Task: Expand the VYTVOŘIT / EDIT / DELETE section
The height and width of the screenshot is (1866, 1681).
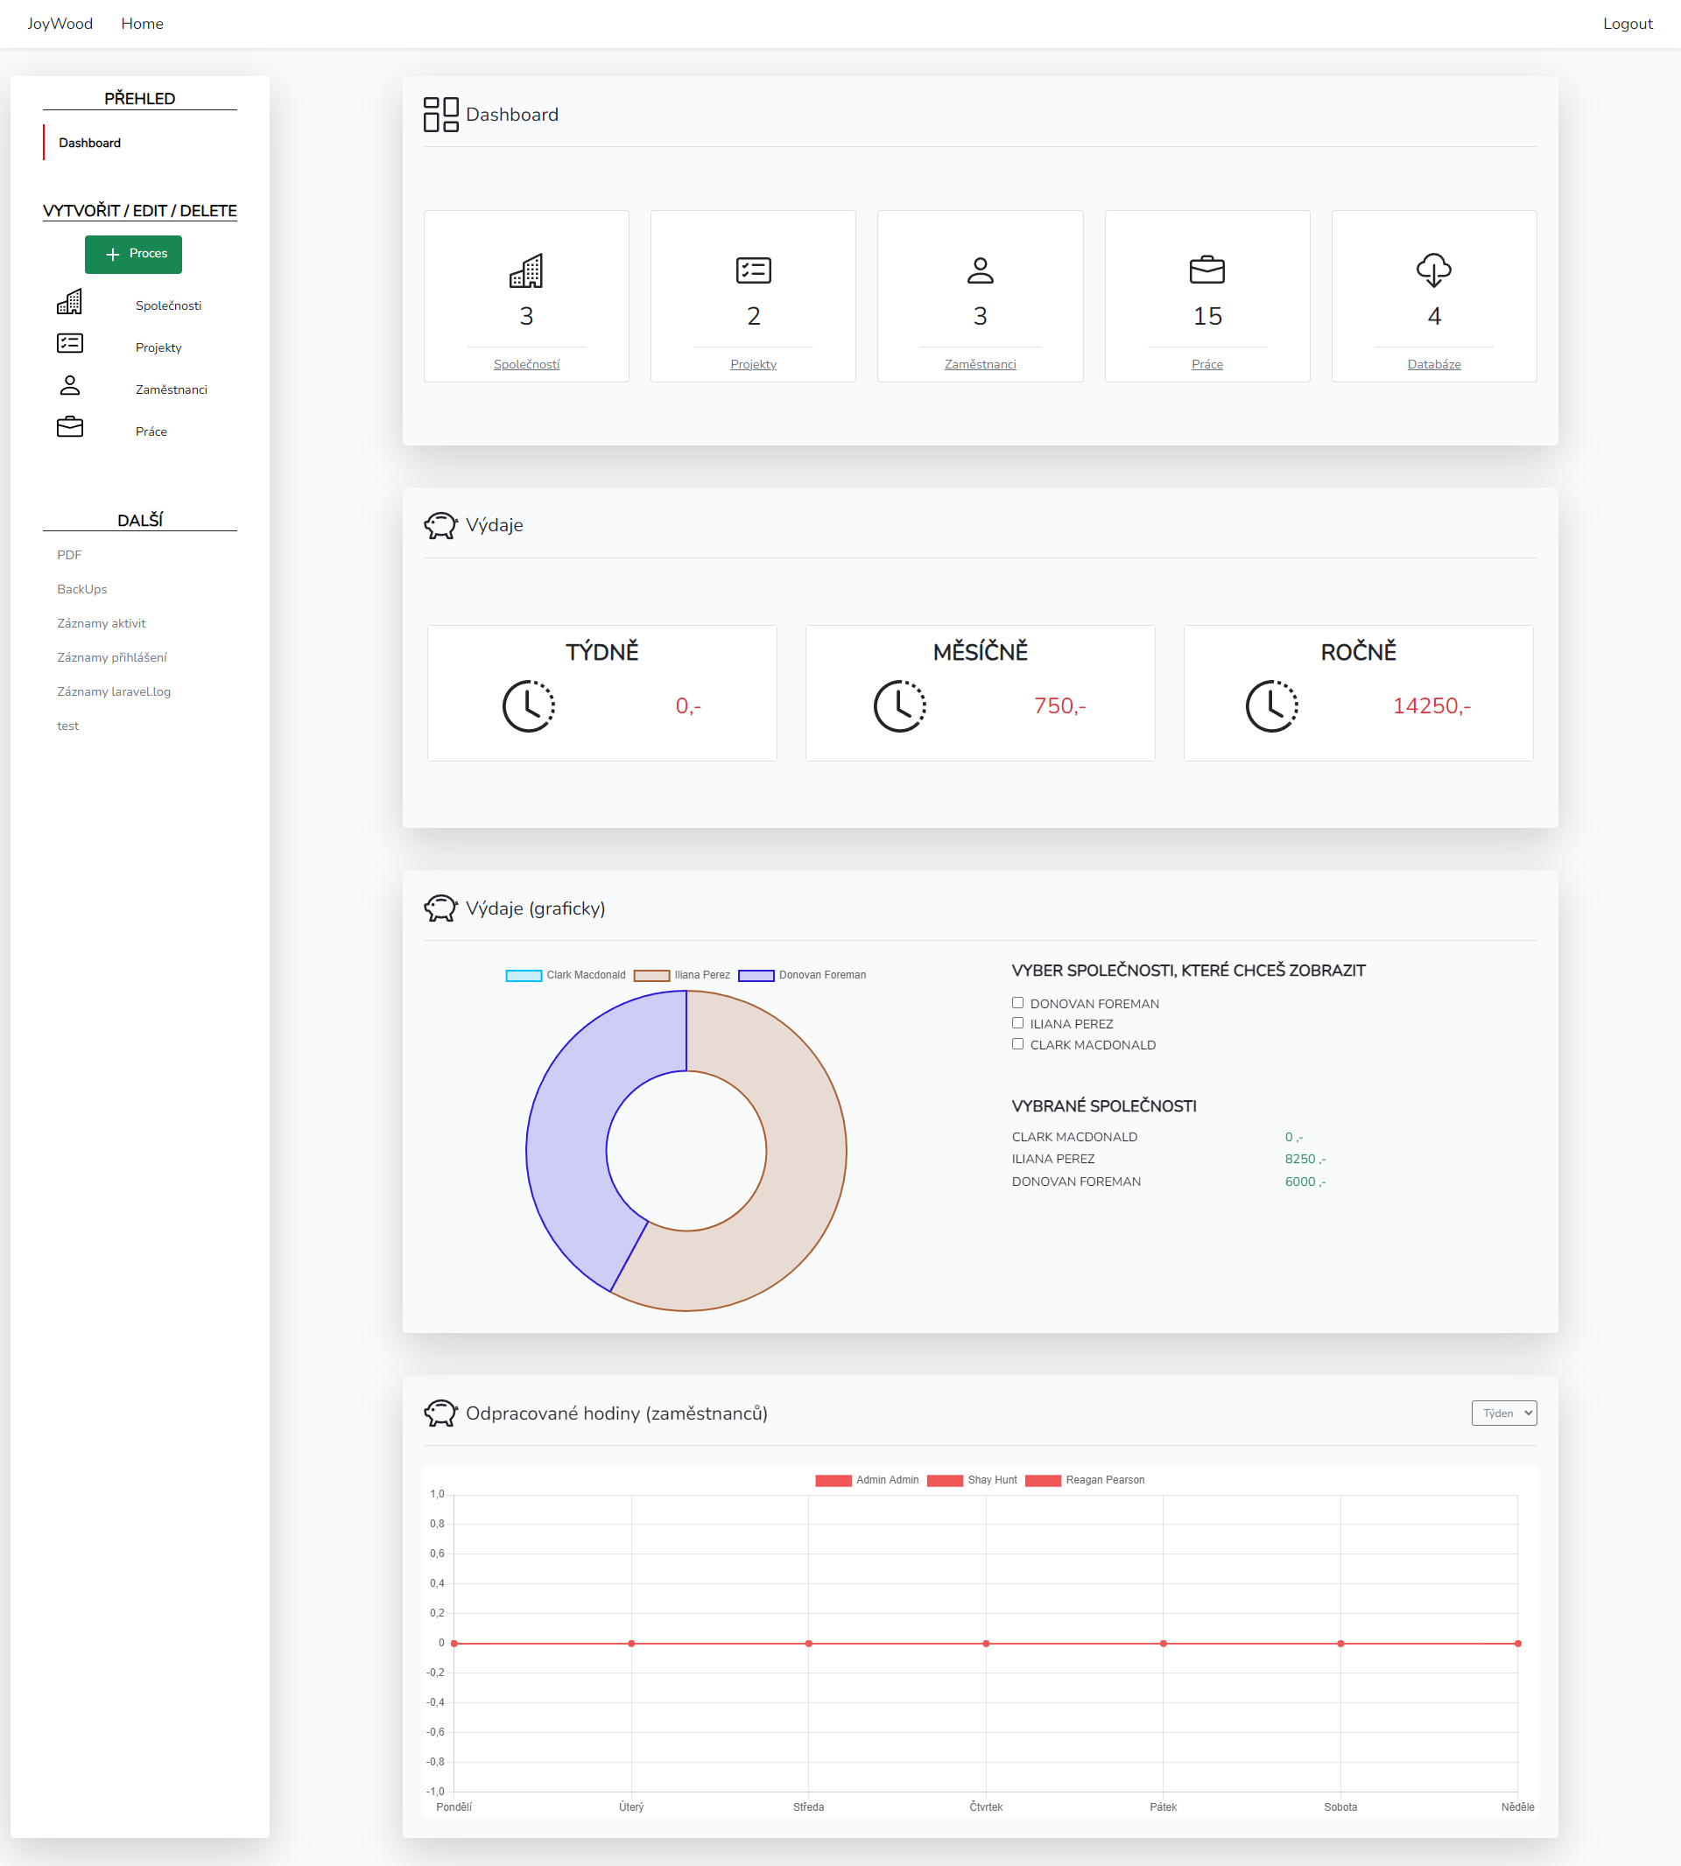Action: 138,209
